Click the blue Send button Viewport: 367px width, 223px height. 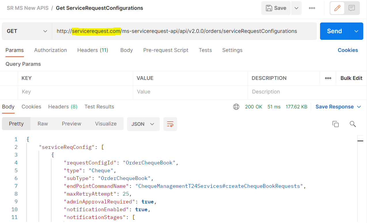click(334, 31)
